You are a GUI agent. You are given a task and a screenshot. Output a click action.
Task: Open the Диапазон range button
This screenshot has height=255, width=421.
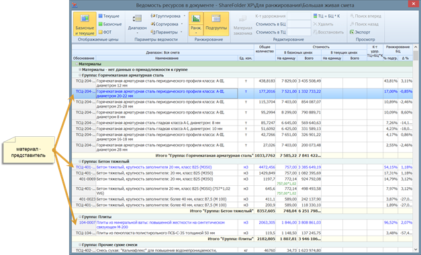click(x=137, y=24)
